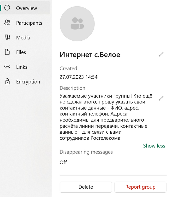Image resolution: width=170 pixels, height=197 pixels.
Task: Click the Report group button
Action: 140,187
